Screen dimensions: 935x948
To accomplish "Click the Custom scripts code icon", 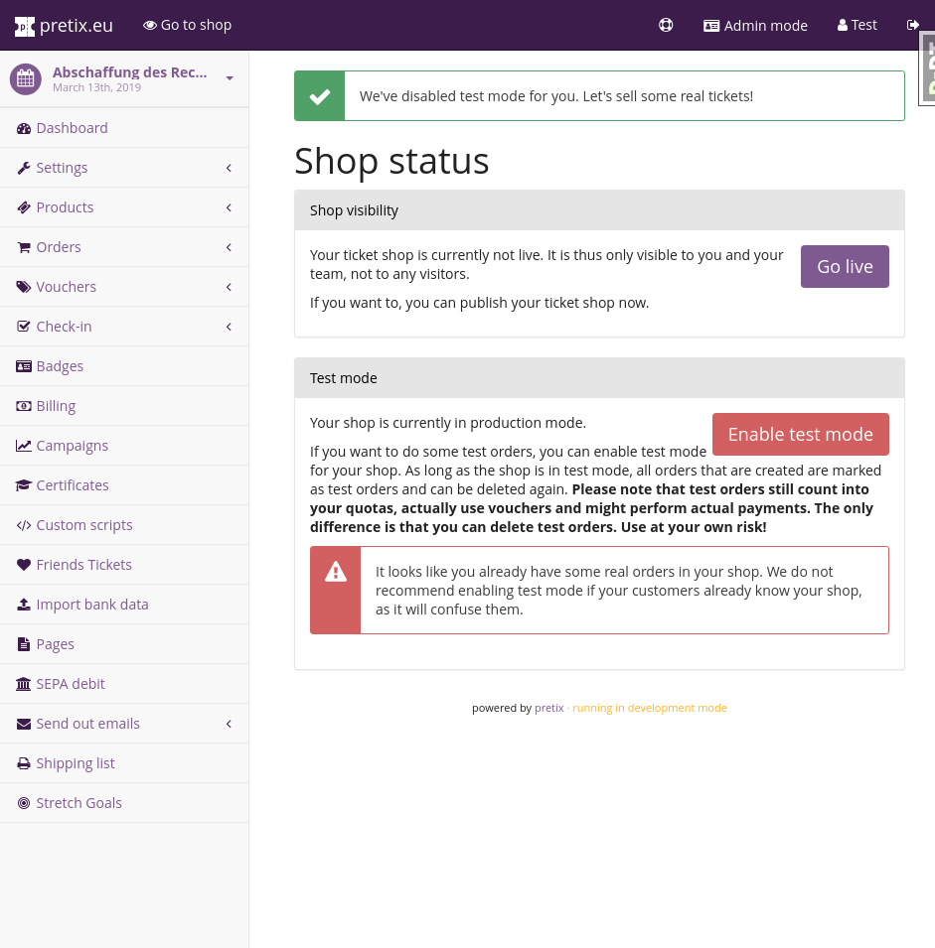I will [x=24, y=525].
